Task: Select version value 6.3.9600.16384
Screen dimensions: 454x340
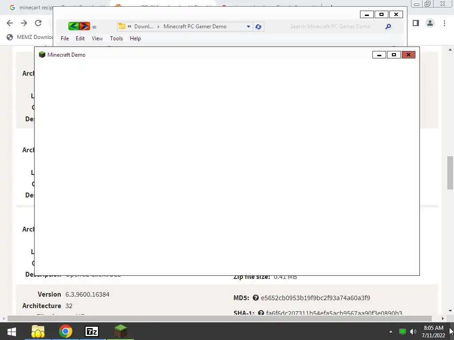Action: click(87, 294)
